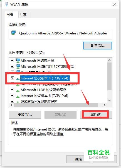Viewport: 121px width, 168px height.
Task: Open adapter settings with 配置(C)... button
Action: pyautogui.click(x=98, y=46)
